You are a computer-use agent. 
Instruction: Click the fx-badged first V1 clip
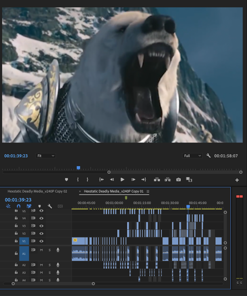point(79,241)
